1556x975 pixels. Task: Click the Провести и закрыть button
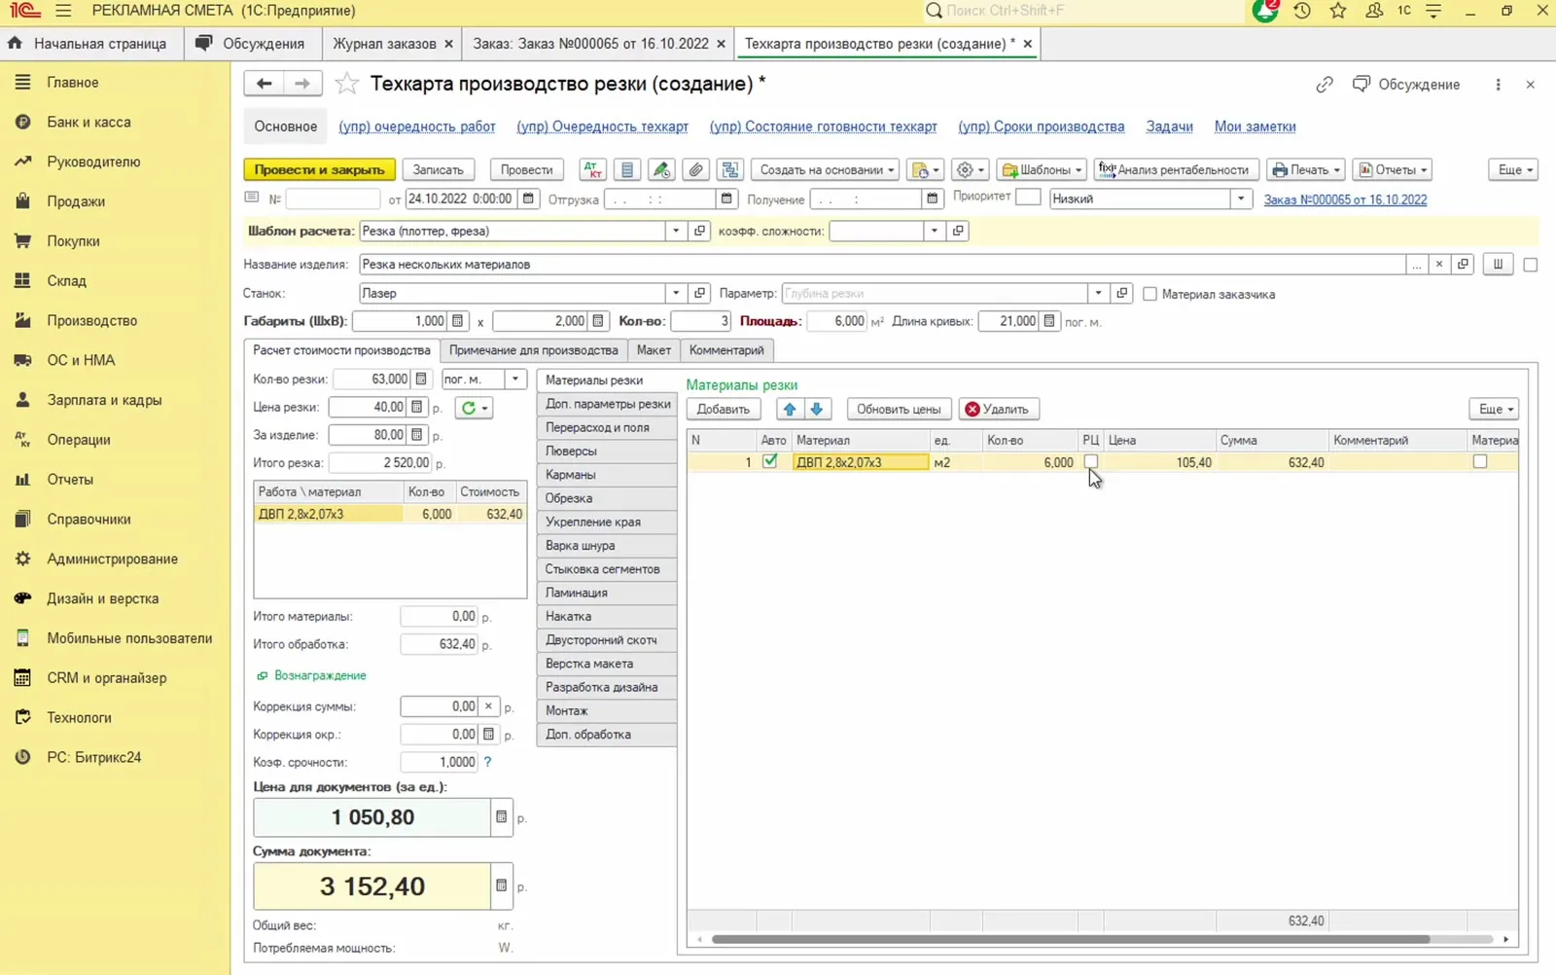click(x=319, y=169)
